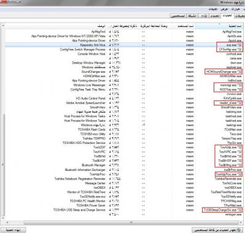Select the HCMSoundChanger.exe *32 process
This screenshot has width=245, height=234.
coord(224,72)
